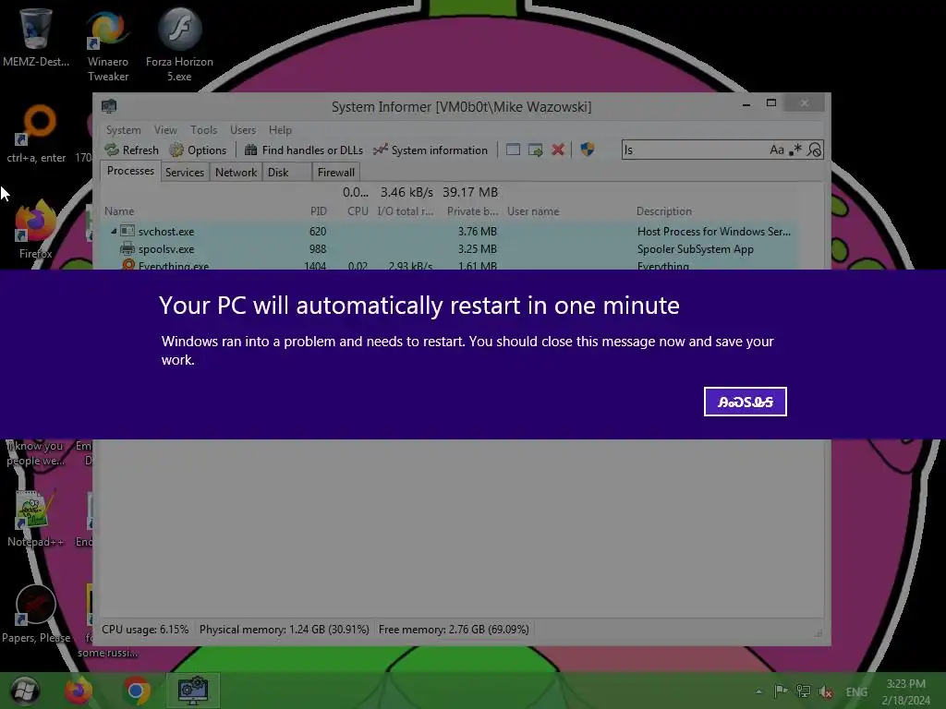The image size is (946, 709).
Task: Open Firefox from the taskbar
Action: point(79,691)
